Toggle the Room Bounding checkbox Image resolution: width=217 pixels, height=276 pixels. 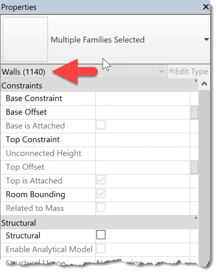click(101, 194)
